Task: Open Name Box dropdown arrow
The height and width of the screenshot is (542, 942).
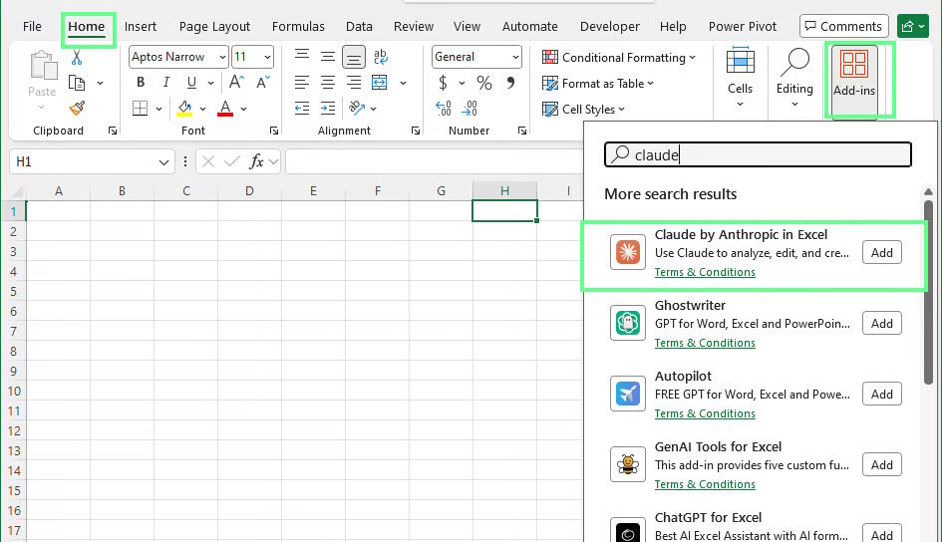Action: 163,162
